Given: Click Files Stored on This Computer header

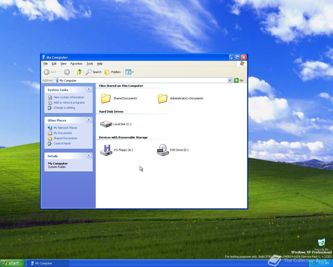Looking at the screenshot, I should click(121, 86).
